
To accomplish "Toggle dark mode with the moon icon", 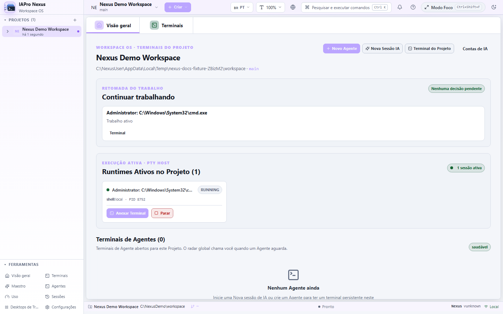I will click(494, 7).
